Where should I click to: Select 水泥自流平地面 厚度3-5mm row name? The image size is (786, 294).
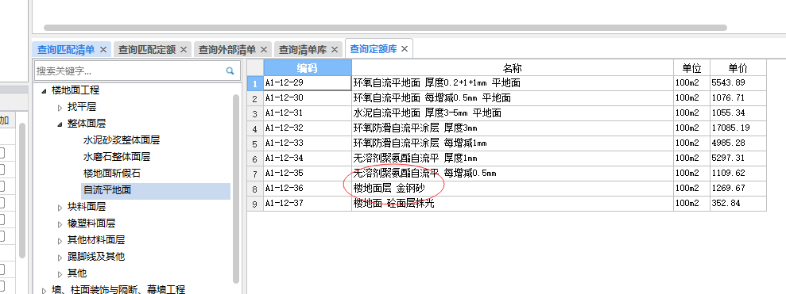tap(513, 113)
